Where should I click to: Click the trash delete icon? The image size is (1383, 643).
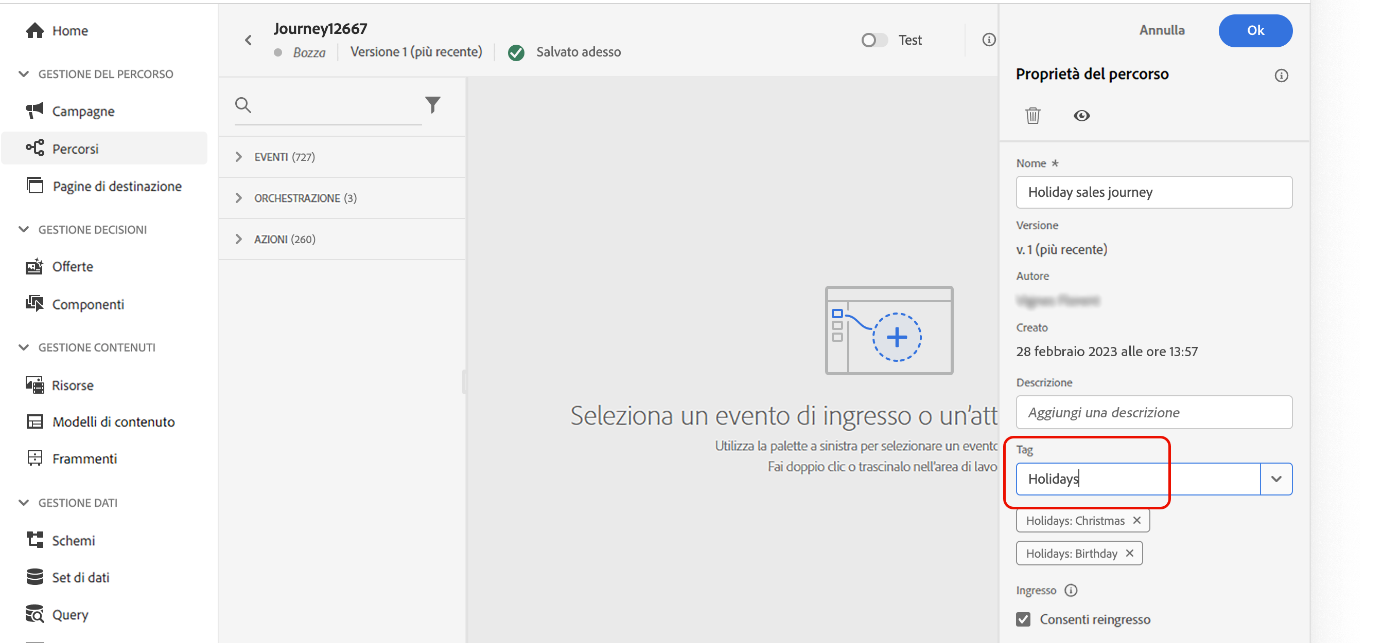pyautogui.click(x=1032, y=115)
